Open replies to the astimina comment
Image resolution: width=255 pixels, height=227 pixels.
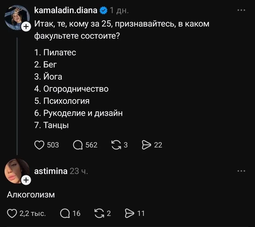point(65,213)
